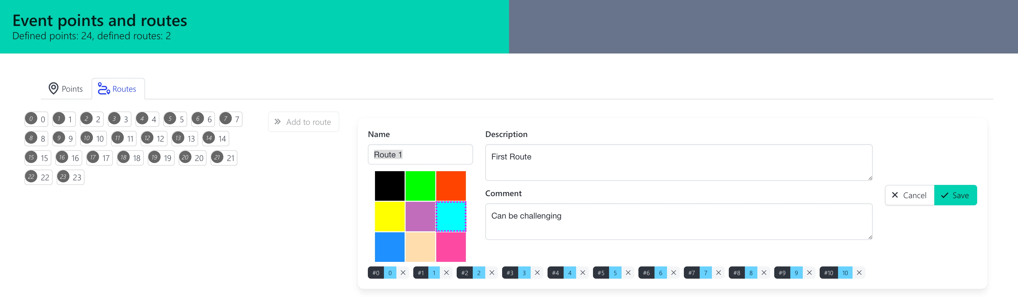This screenshot has height=297, width=1018.
Task: Switch to the Points tab
Action: 66,89
